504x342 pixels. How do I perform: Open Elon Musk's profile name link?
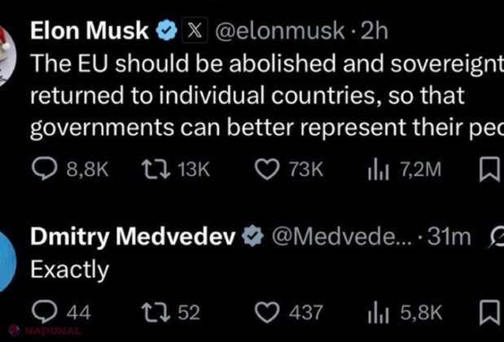pos(90,31)
